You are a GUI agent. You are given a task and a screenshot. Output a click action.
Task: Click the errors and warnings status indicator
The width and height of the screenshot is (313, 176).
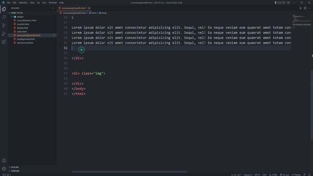(6, 175)
